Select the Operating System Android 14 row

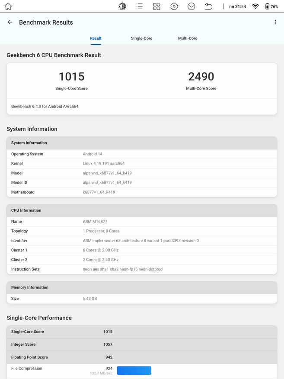pyautogui.click(x=142, y=154)
